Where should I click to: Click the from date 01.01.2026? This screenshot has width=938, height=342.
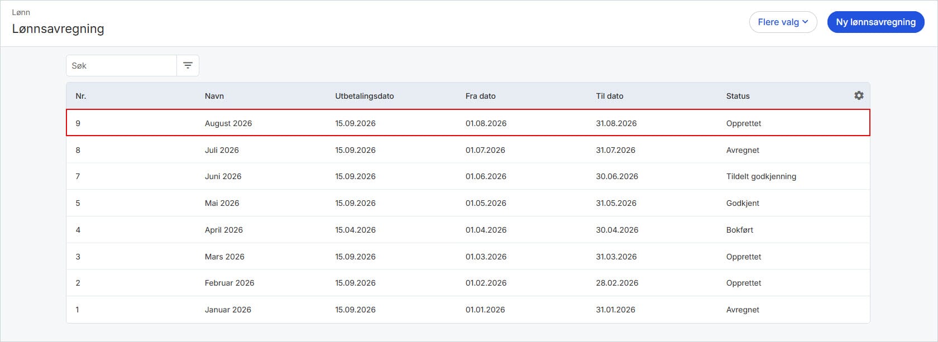pyautogui.click(x=485, y=310)
